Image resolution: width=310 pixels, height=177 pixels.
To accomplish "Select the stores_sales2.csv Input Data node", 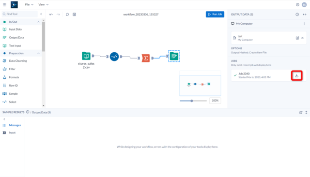I will 86,56.
